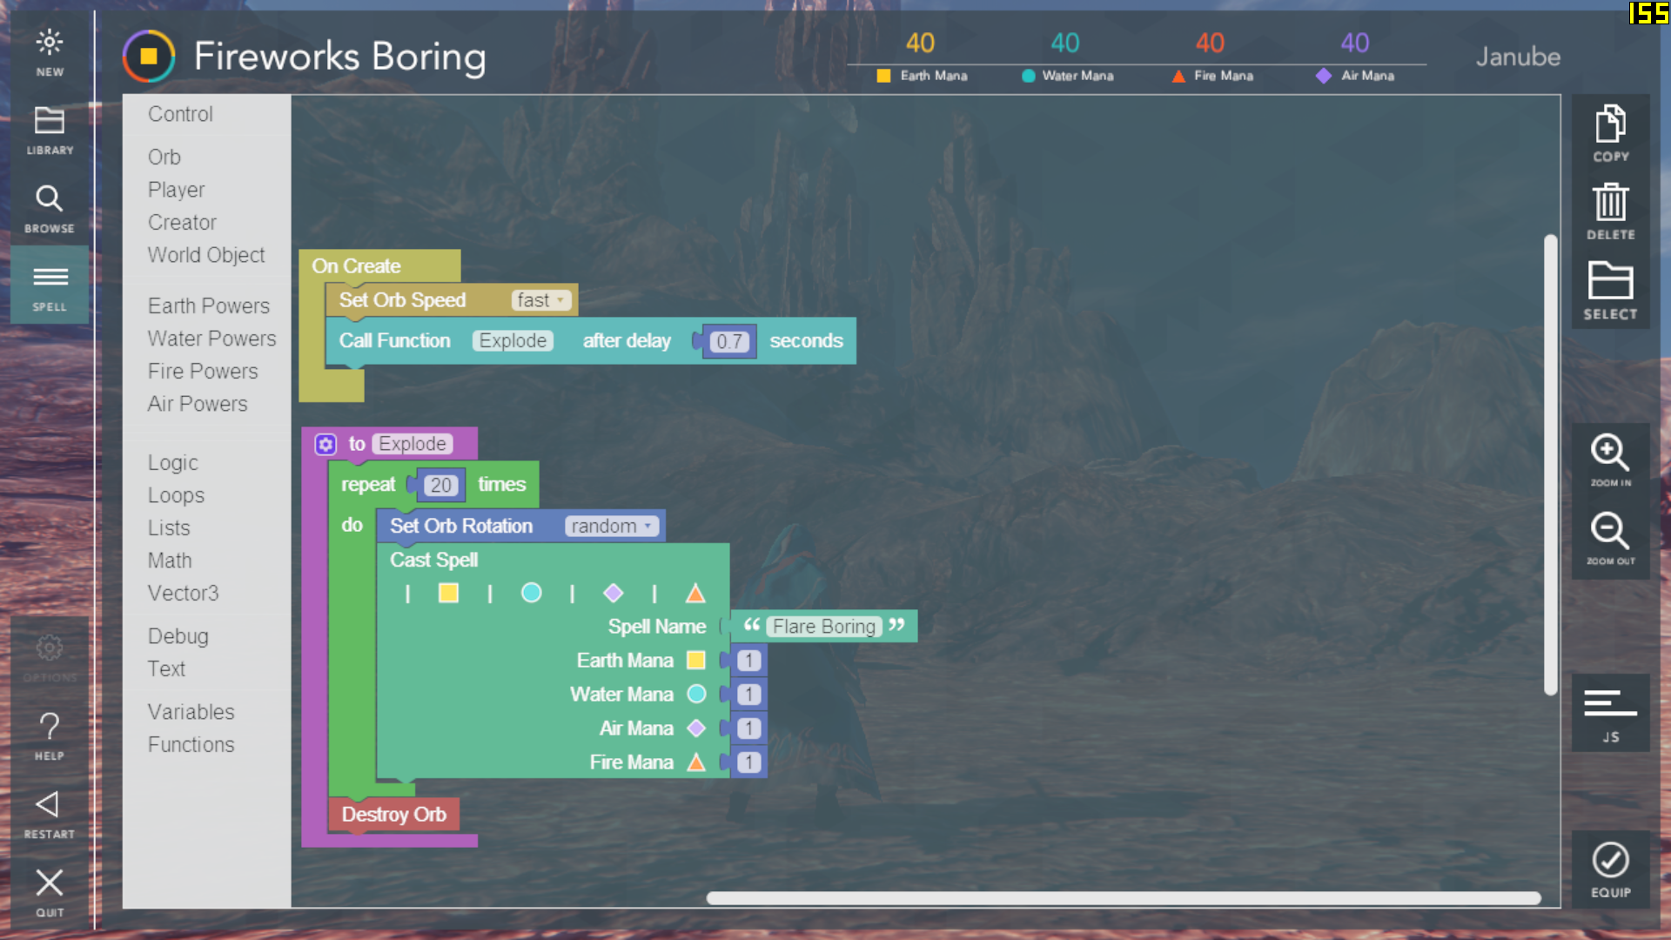Viewport: 1671px width, 940px height.
Task: Click the Water mana circle in Cast Spell
Action: pyautogui.click(x=531, y=594)
